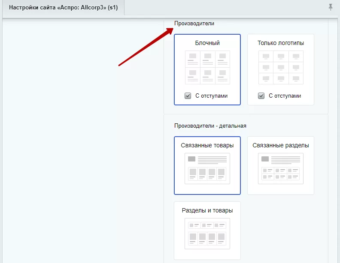Choose the Только логотипы layout preview icon
Screen dimensions: 340x263
281,68
